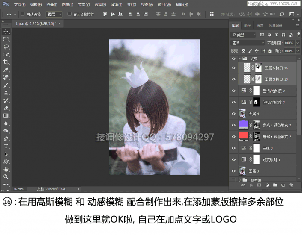The image size is (302, 235).
Task: Click the purple 高光 color fill swatch
Action: (244, 125)
